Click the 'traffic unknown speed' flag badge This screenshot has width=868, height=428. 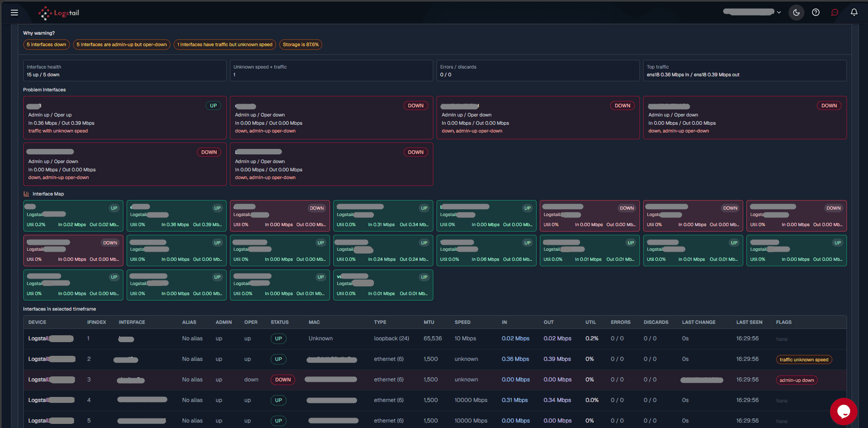(804, 360)
